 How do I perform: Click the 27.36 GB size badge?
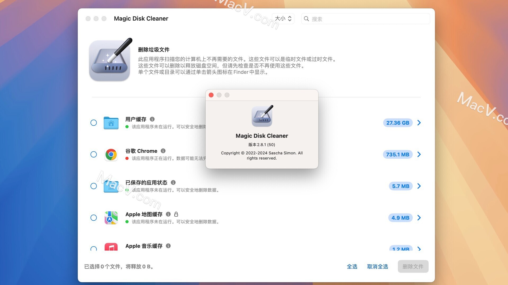[398, 123]
